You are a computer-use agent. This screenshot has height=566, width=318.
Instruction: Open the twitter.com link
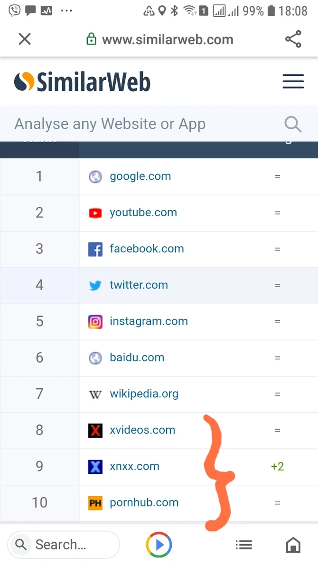click(139, 285)
